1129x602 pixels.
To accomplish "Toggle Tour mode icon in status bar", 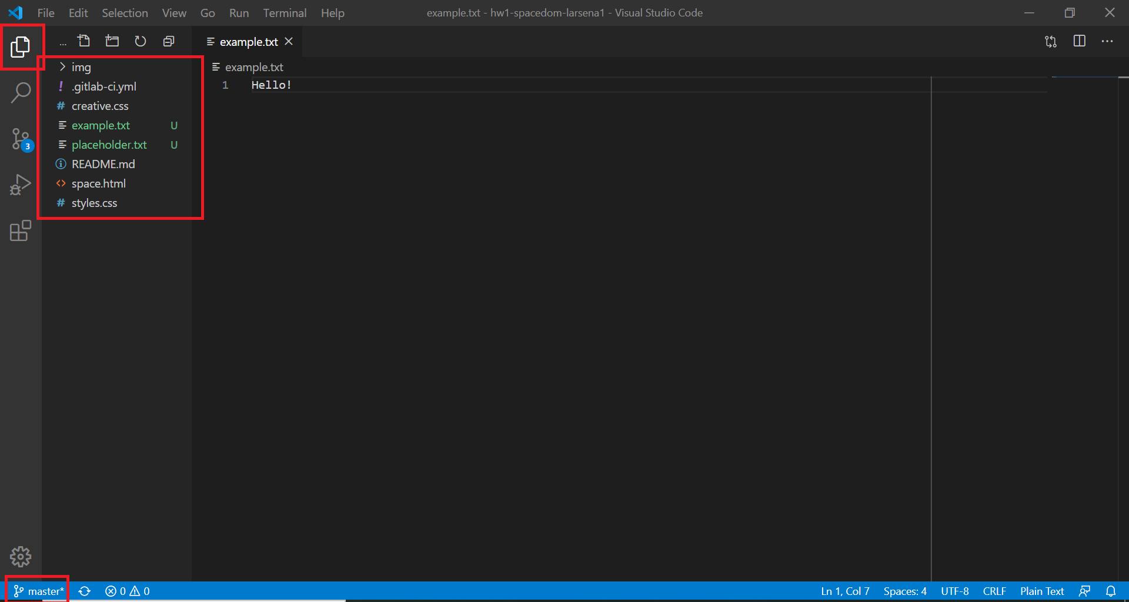I will (x=1085, y=591).
